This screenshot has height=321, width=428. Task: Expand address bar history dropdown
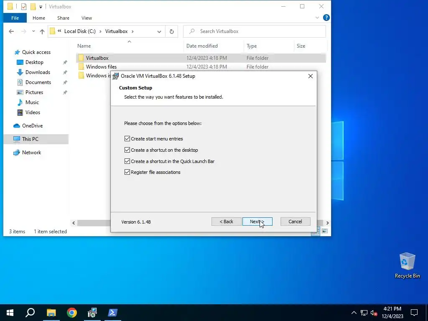pyautogui.click(x=159, y=32)
